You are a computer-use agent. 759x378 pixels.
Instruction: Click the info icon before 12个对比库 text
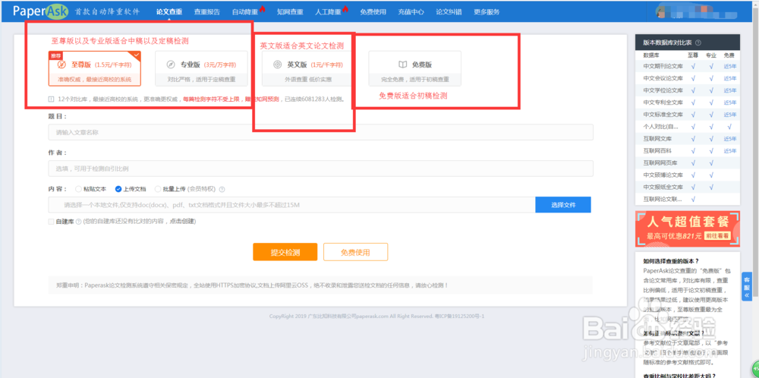(x=52, y=99)
